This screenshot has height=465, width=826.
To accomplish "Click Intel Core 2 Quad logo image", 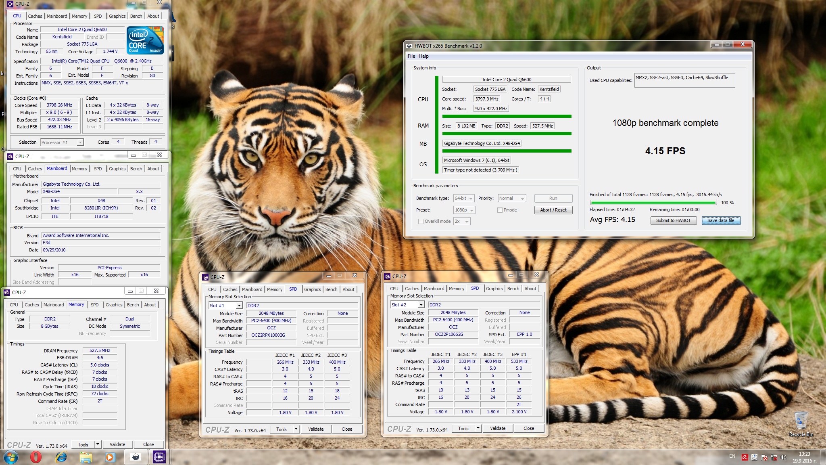I will pyautogui.click(x=145, y=40).
